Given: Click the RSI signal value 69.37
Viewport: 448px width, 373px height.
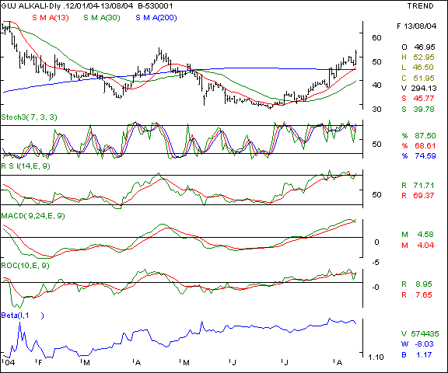Looking at the screenshot, I should 424,196.
